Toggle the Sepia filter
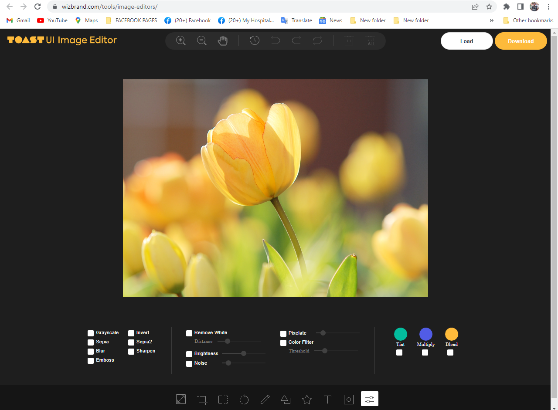The width and height of the screenshot is (558, 410). pyautogui.click(x=90, y=342)
